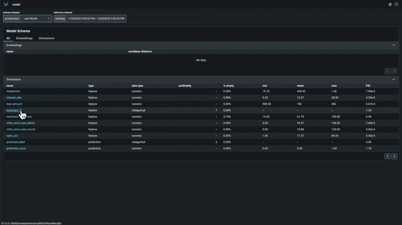Click next page arrow in Embeddings section

coord(394,71)
